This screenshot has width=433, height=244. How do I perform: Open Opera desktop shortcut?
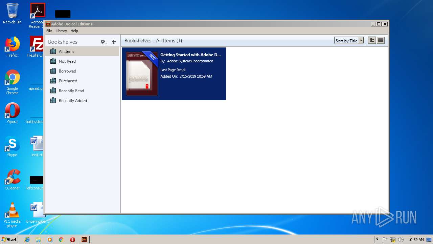coord(12,113)
